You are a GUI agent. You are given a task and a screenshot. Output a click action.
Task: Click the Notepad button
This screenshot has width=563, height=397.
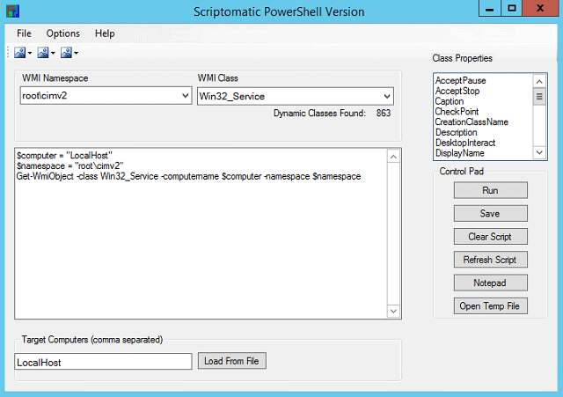(491, 283)
